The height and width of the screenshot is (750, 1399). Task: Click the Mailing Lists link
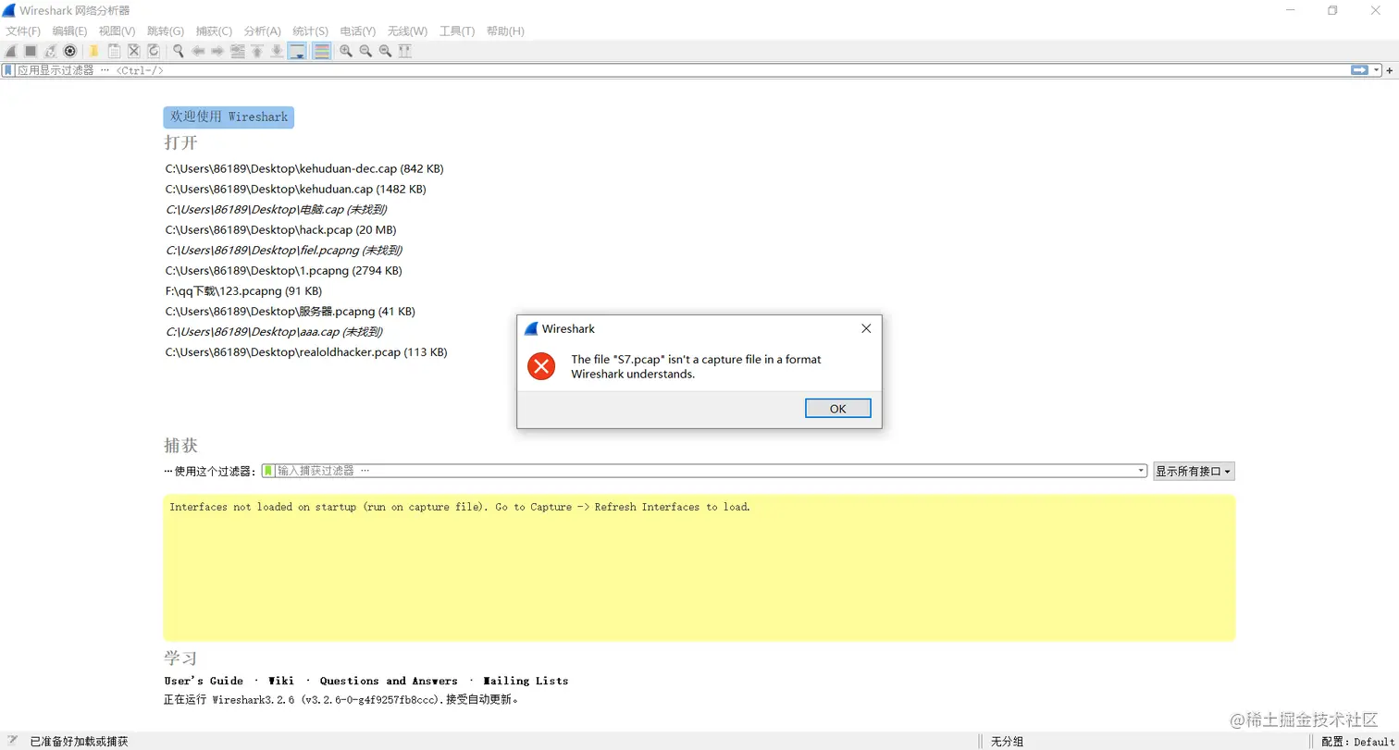[x=526, y=681]
